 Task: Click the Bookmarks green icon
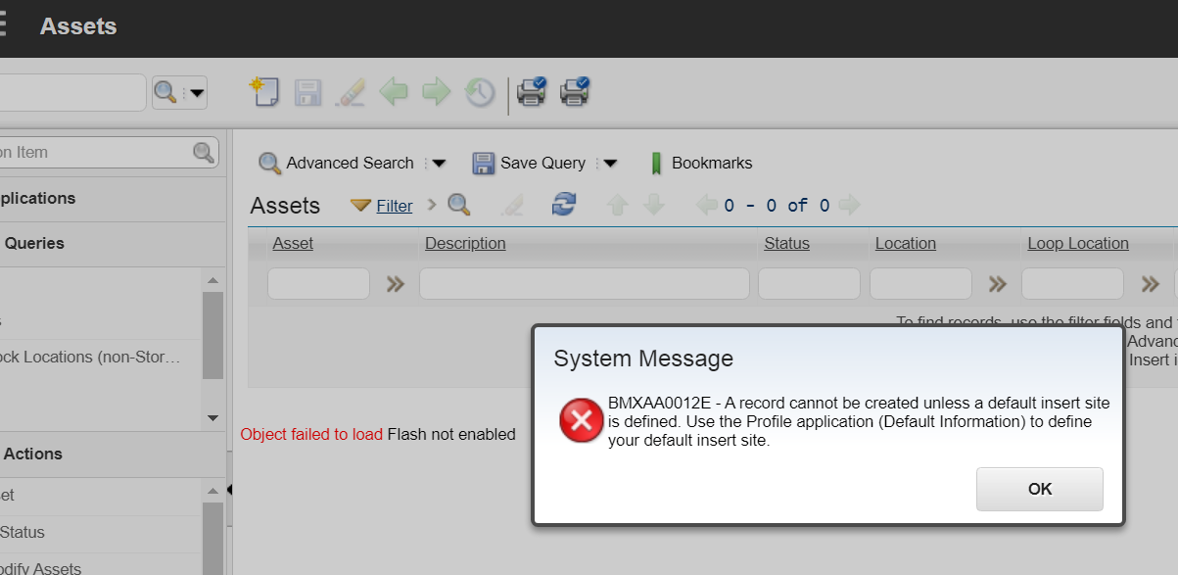click(656, 164)
